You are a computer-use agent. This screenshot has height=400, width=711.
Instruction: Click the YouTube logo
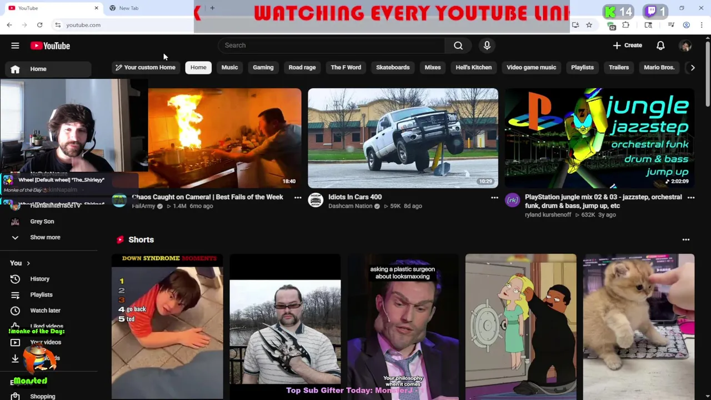50,46
